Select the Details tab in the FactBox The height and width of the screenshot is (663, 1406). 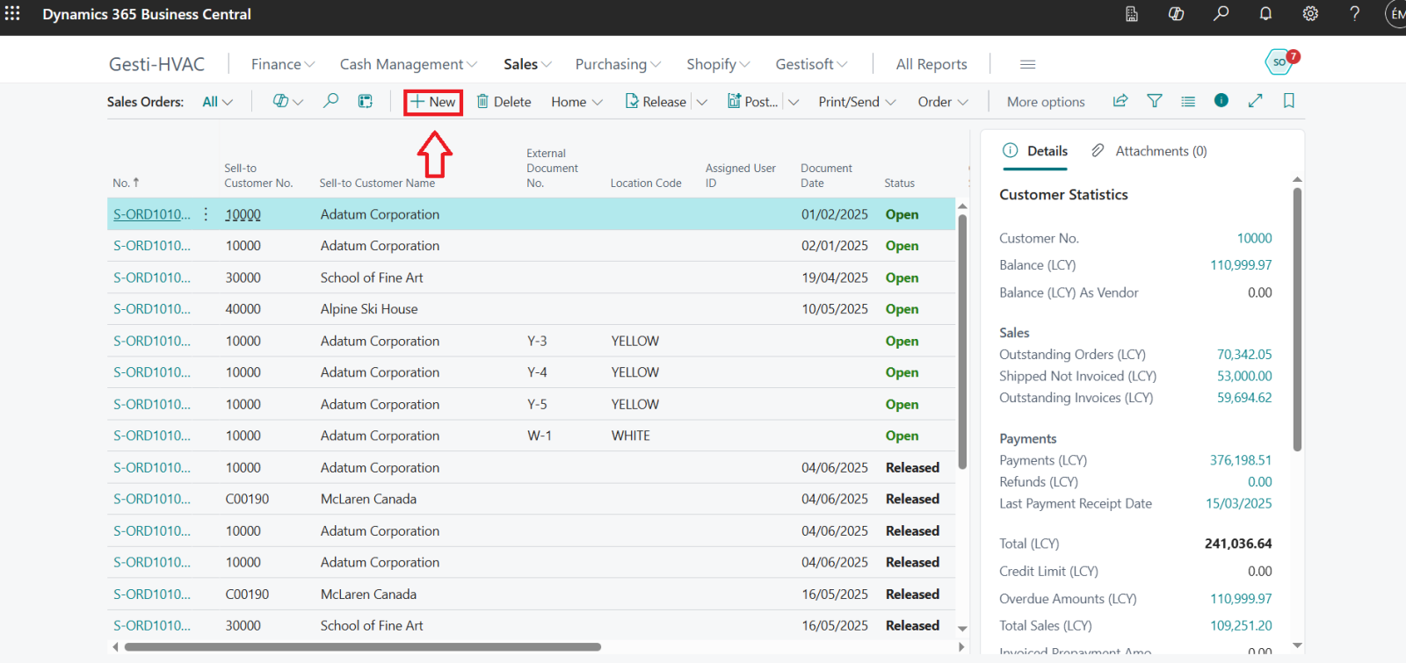[x=1035, y=151]
